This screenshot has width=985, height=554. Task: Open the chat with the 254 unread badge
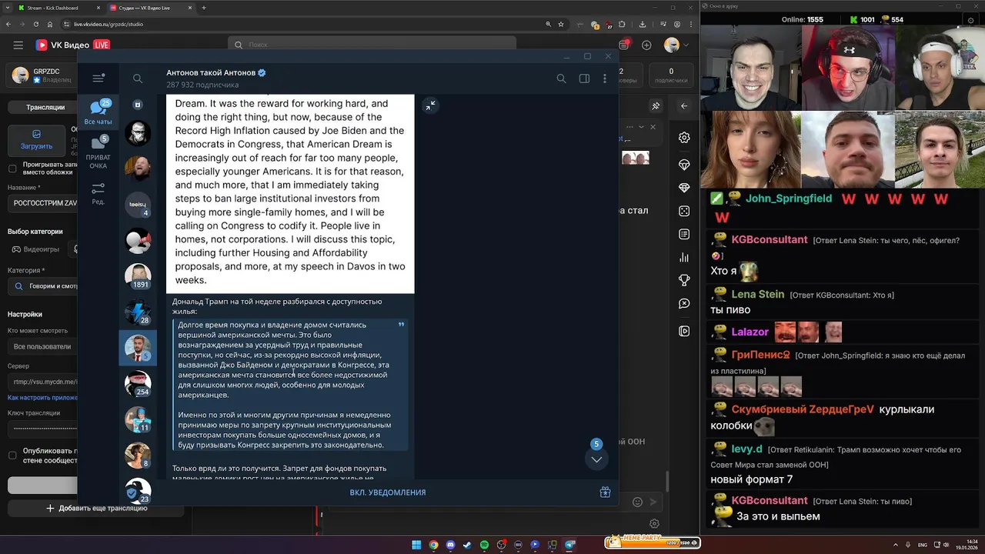138,383
